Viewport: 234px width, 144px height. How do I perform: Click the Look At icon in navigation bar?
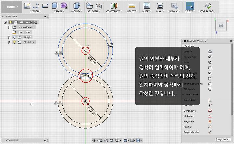click(101, 140)
